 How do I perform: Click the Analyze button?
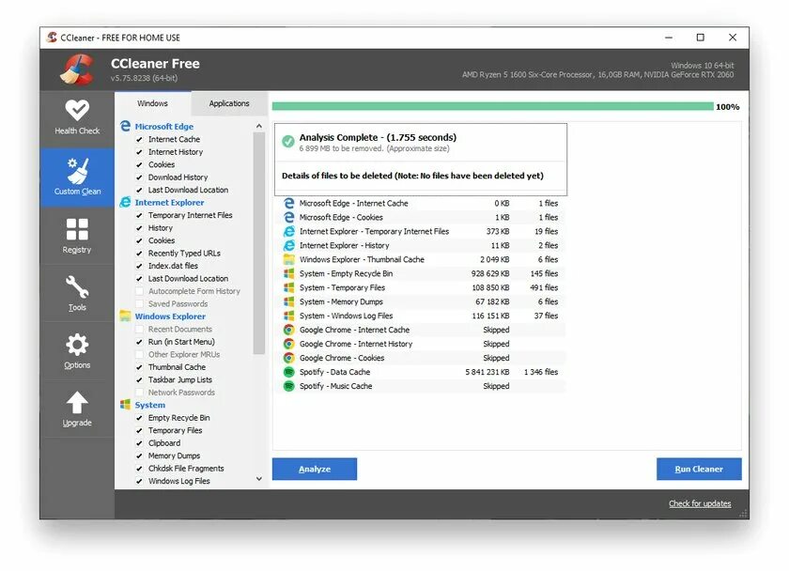[314, 469]
